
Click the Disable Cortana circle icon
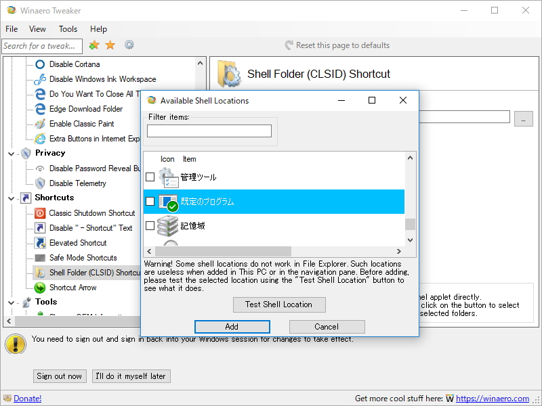40,64
